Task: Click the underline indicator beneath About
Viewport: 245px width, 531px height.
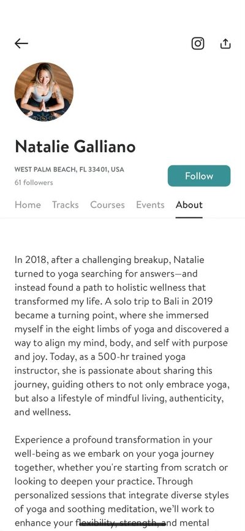Action: click(x=189, y=218)
